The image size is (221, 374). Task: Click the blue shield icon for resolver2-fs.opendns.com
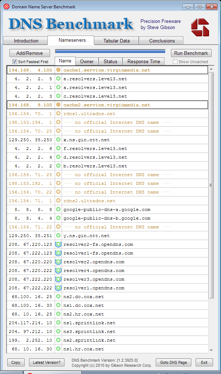[58, 244]
